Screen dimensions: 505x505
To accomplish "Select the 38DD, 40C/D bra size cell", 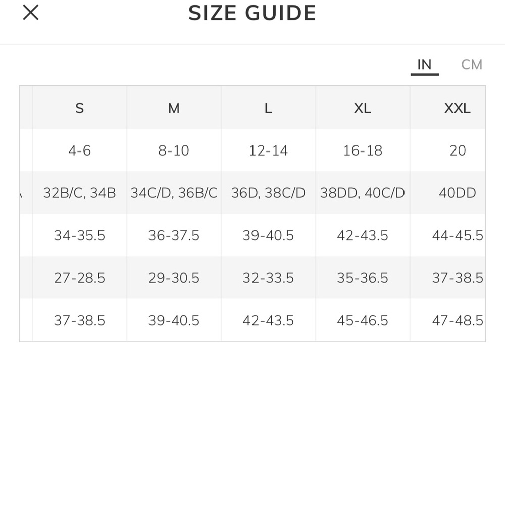I will pos(363,193).
